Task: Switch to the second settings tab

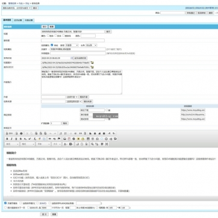Action: (18, 20)
